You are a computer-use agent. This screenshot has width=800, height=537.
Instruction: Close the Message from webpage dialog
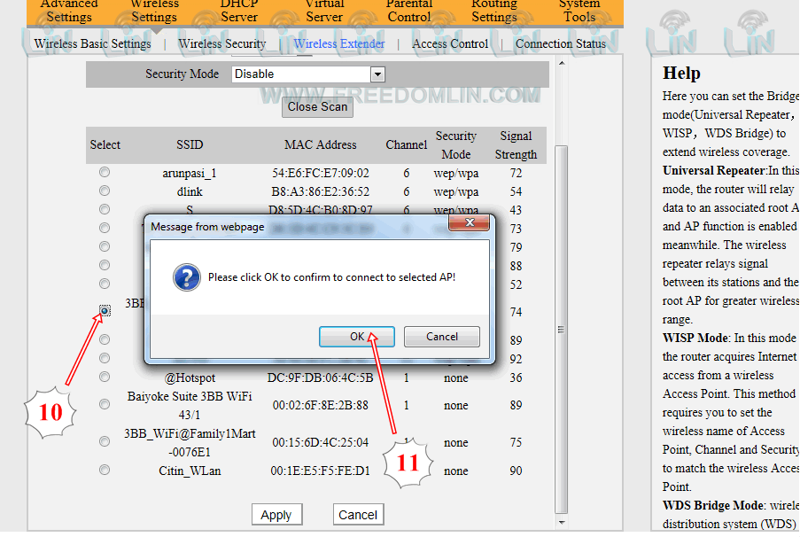pos(469,222)
